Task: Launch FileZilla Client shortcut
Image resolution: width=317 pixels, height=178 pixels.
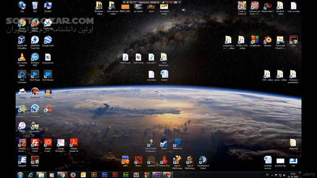Action: [x=35, y=145]
